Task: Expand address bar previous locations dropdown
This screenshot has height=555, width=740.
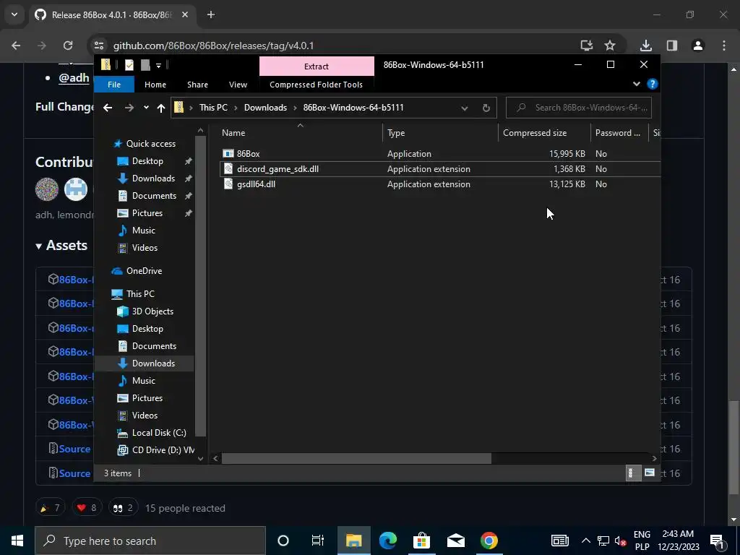Action: pyautogui.click(x=465, y=108)
